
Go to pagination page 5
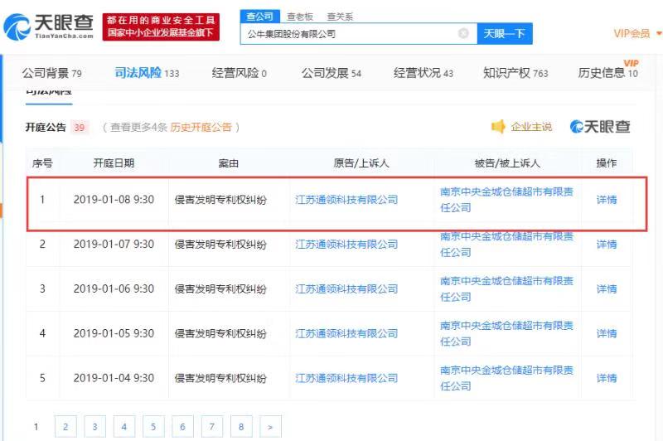(x=153, y=427)
